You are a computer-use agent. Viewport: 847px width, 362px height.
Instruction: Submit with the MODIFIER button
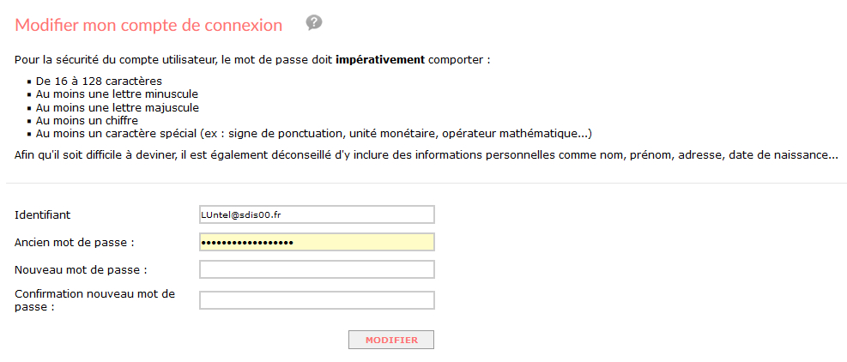click(x=391, y=341)
